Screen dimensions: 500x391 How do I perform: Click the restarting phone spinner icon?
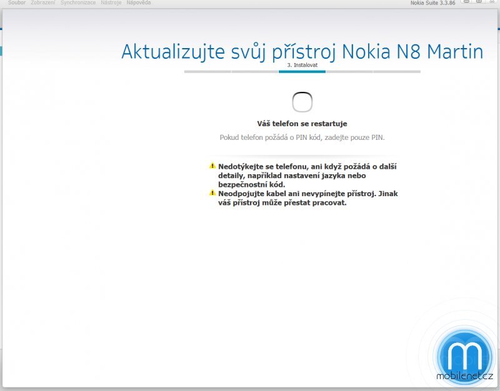(x=302, y=101)
